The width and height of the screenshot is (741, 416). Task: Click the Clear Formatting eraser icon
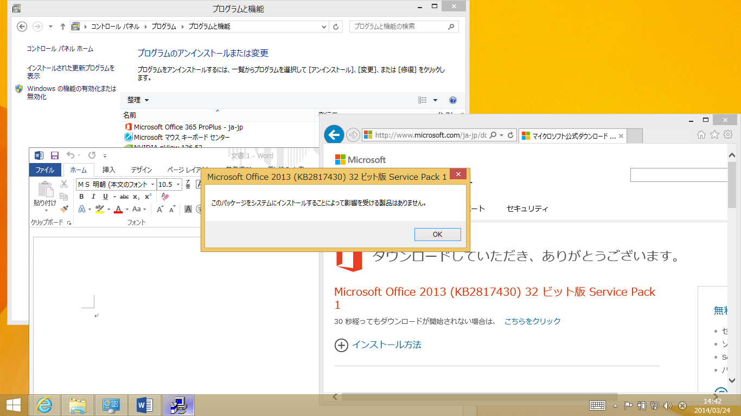166,197
